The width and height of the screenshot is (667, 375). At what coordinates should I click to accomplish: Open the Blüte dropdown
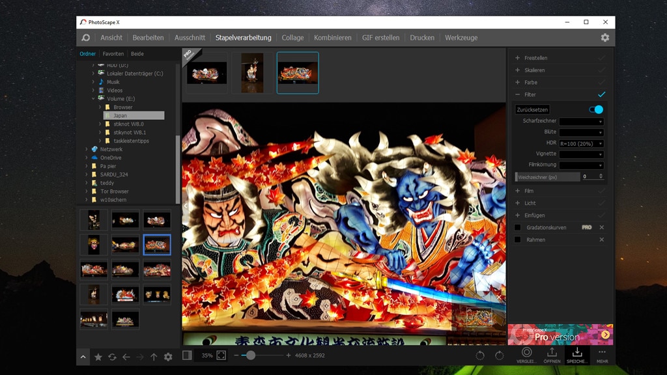point(581,132)
